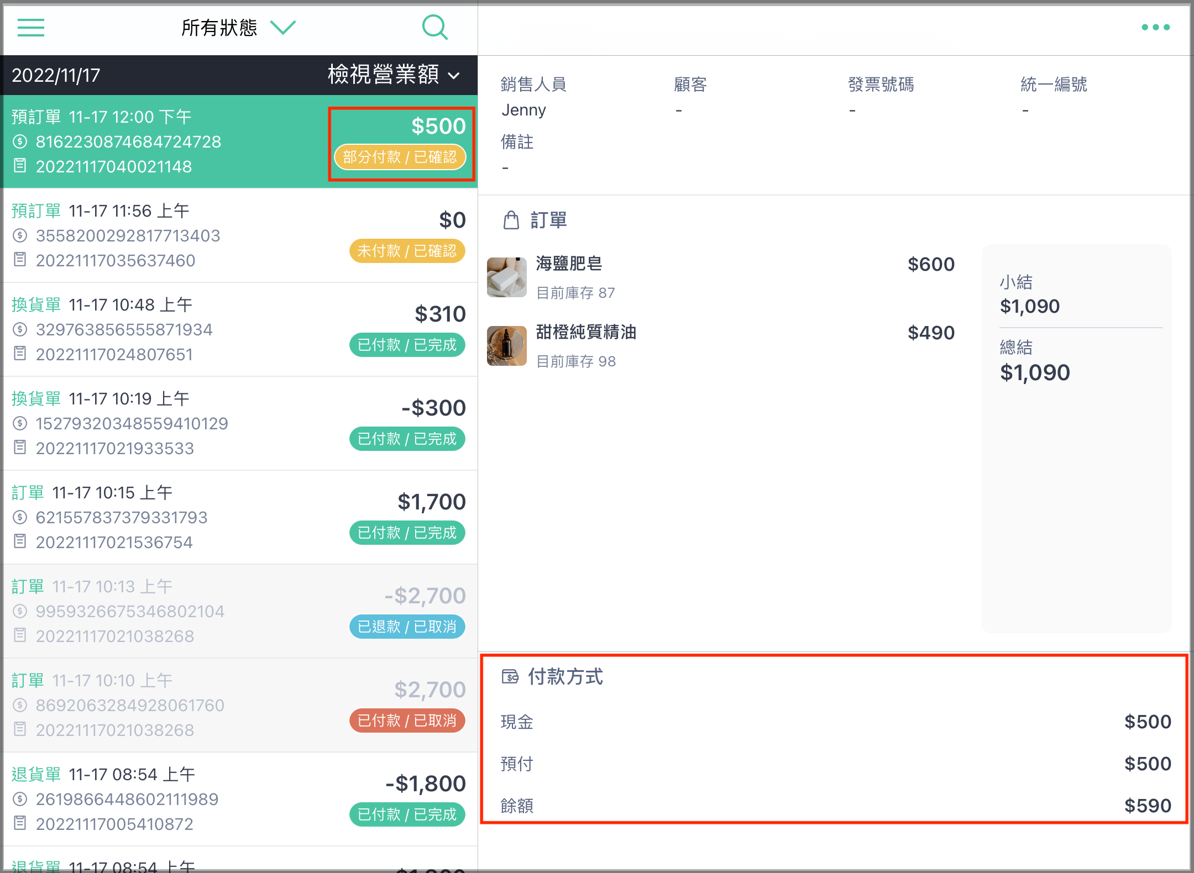Click 已付款 / 已完成 badge on $1,700 order
The height and width of the screenshot is (873, 1194).
pos(407,533)
